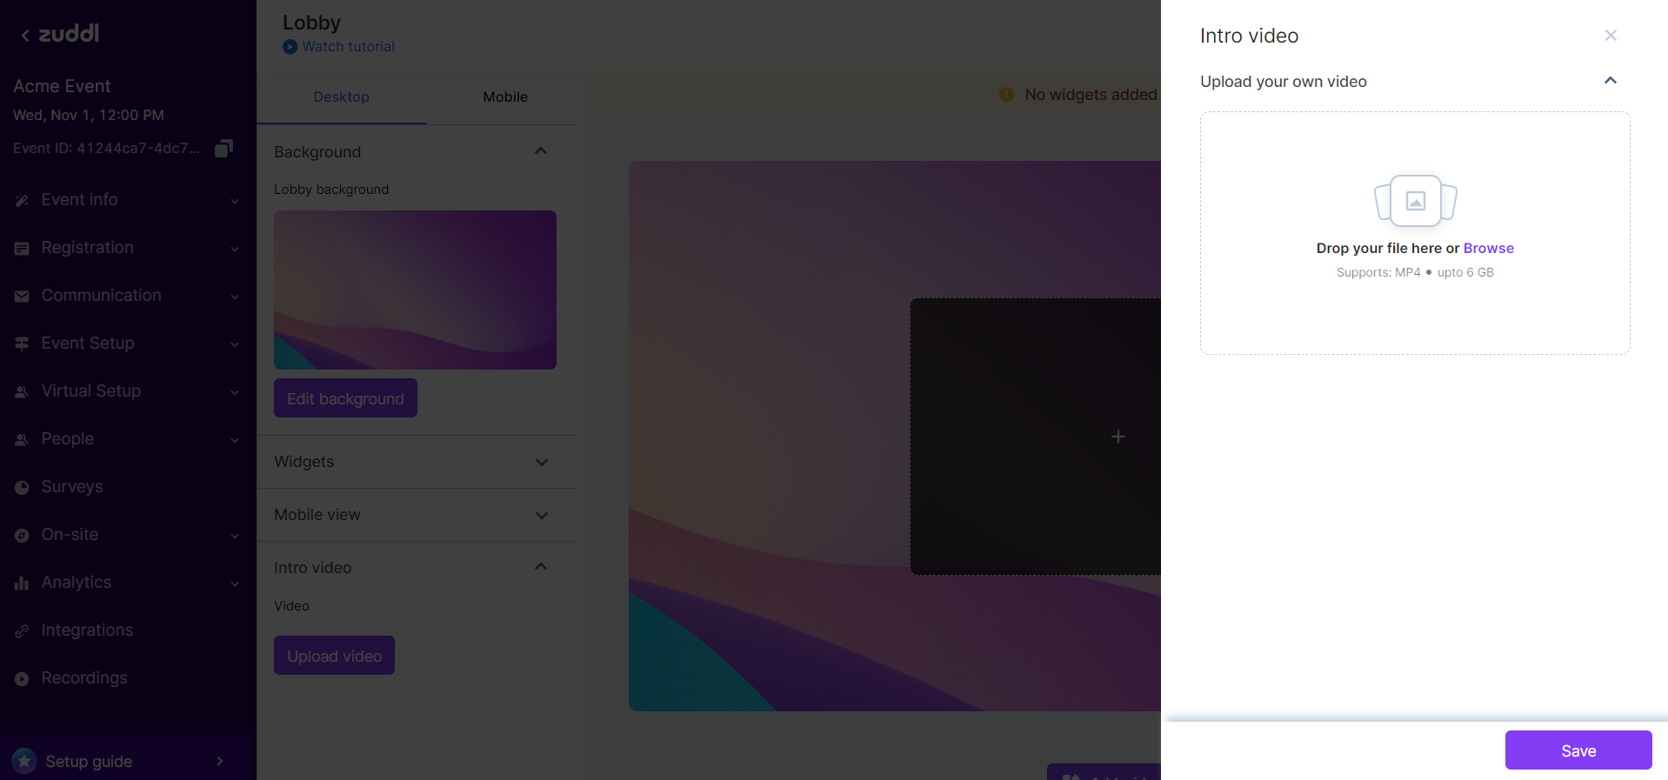Collapse the Intro video section in sidebar
The width and height of the screenshot is (1668, 780).
(x=541, y=567)
